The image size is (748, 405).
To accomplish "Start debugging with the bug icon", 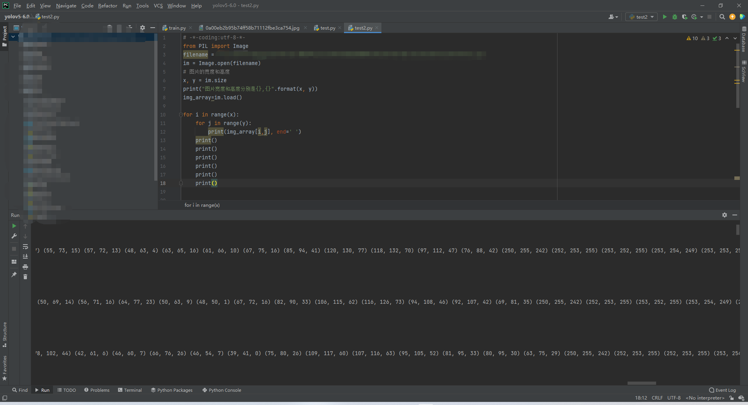I will [675, 17].
